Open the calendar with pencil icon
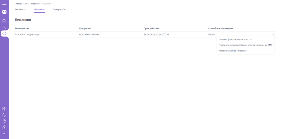The image size is (282, 139). point(4,27)
